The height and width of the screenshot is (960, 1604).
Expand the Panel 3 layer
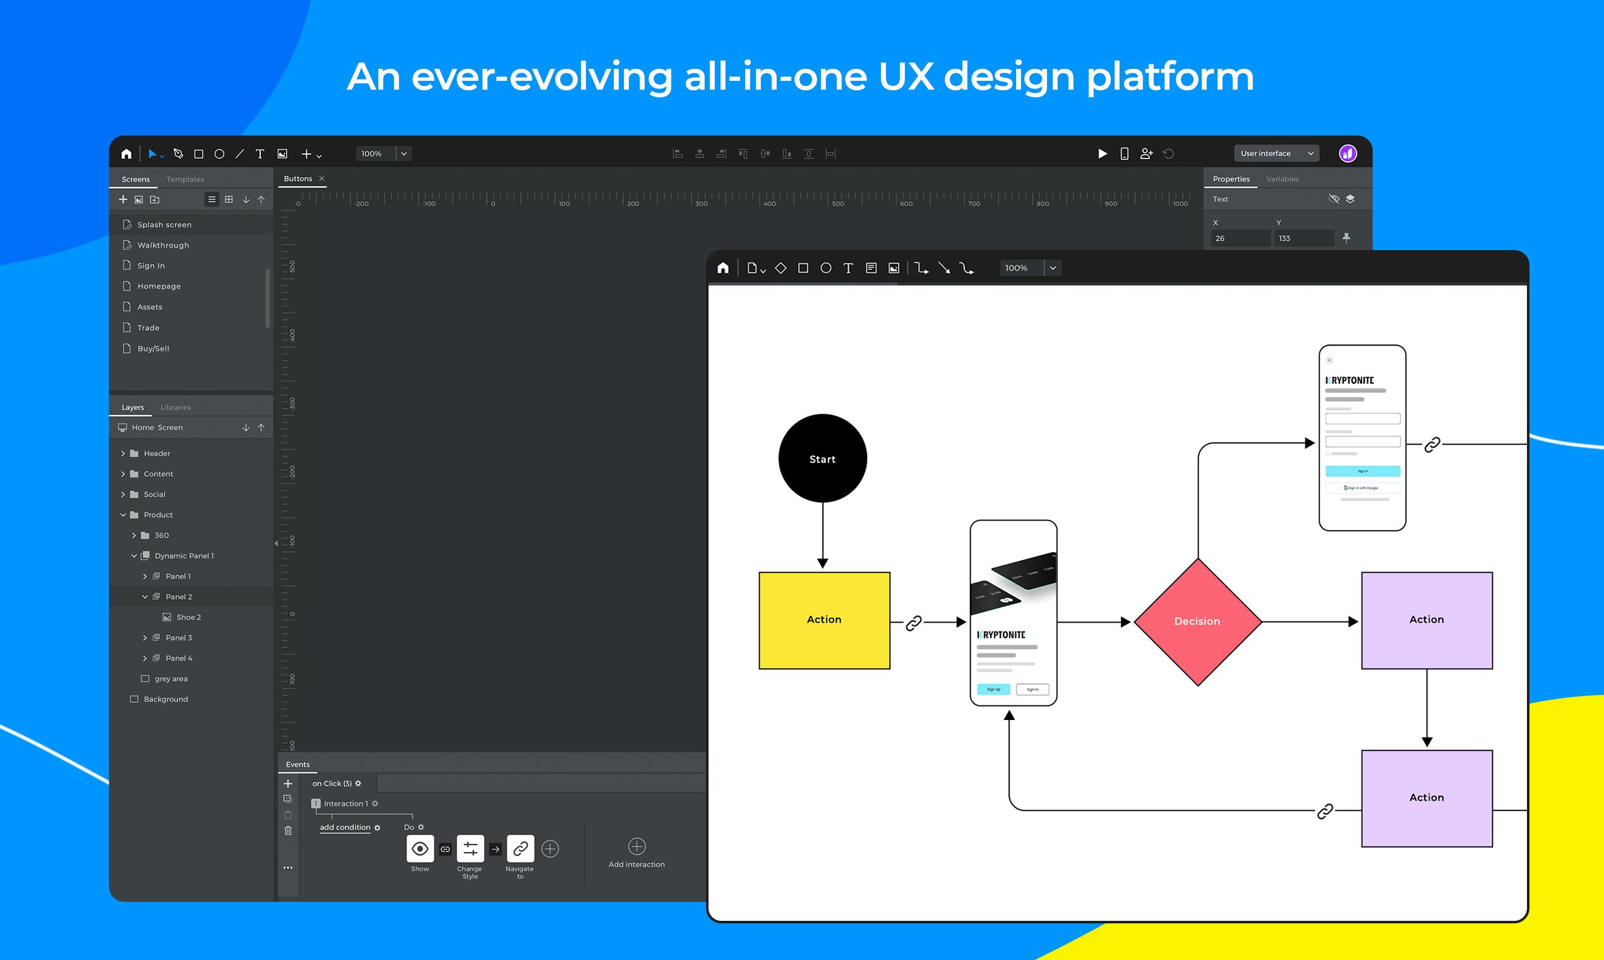145,638
